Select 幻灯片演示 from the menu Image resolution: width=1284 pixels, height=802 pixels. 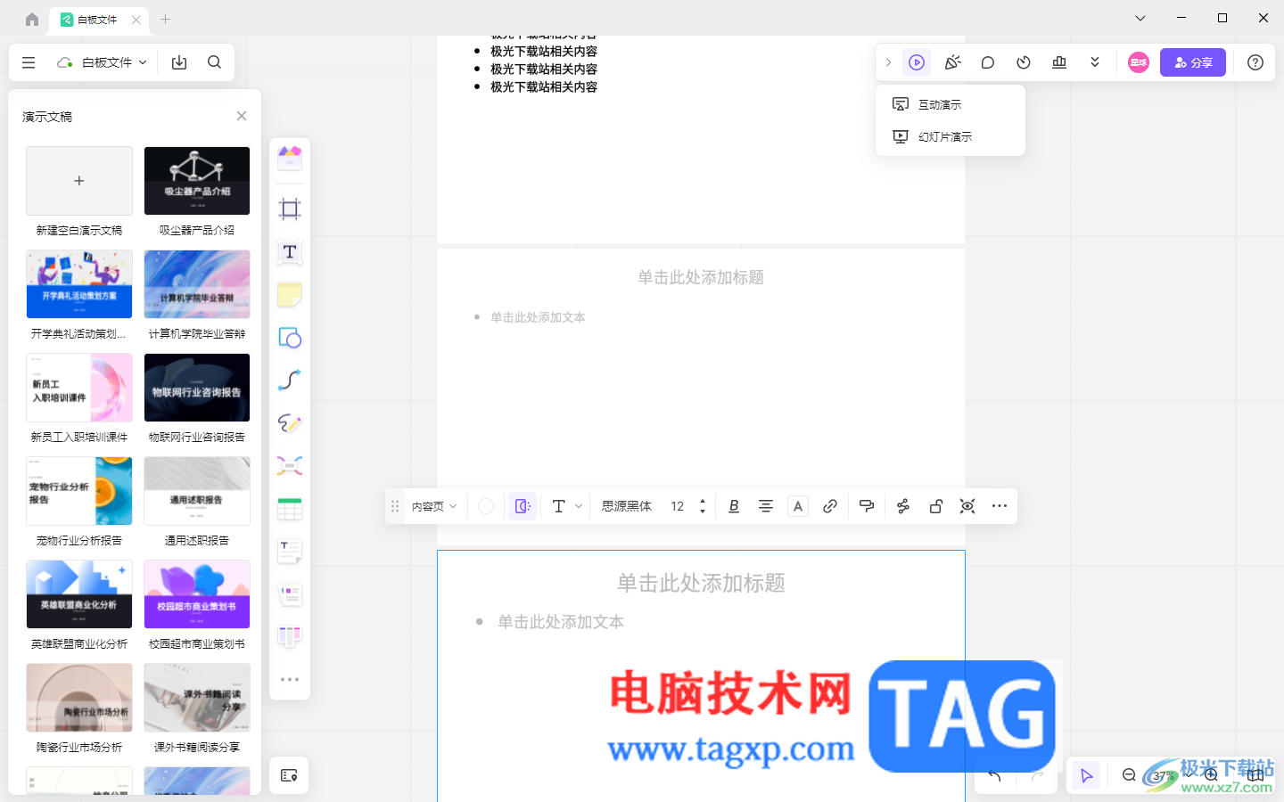coord(951,136)
